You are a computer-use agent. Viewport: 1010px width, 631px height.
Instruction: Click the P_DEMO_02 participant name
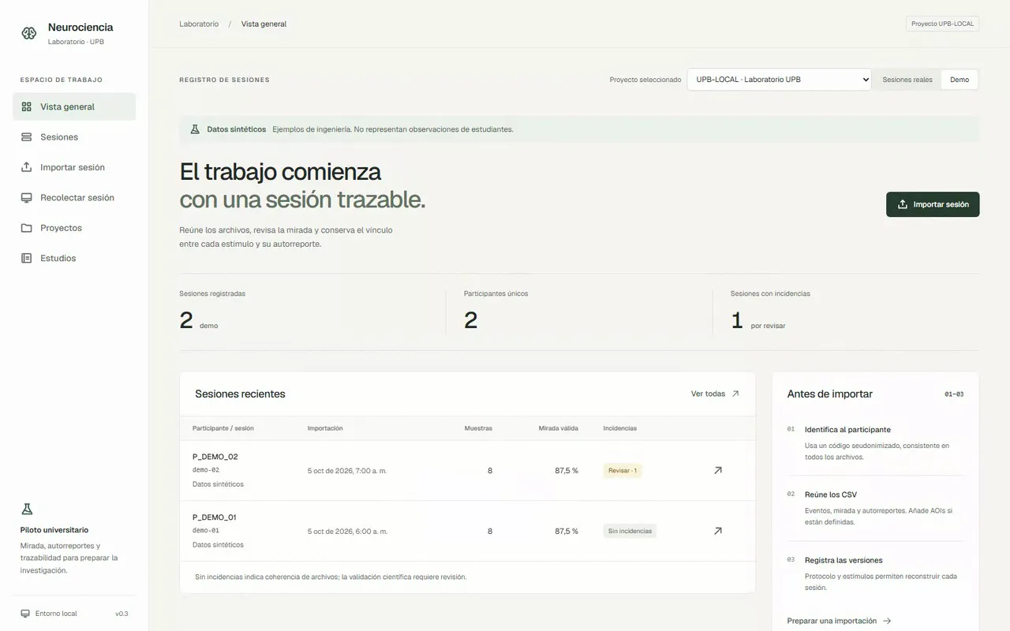click(x=215, y=457)
